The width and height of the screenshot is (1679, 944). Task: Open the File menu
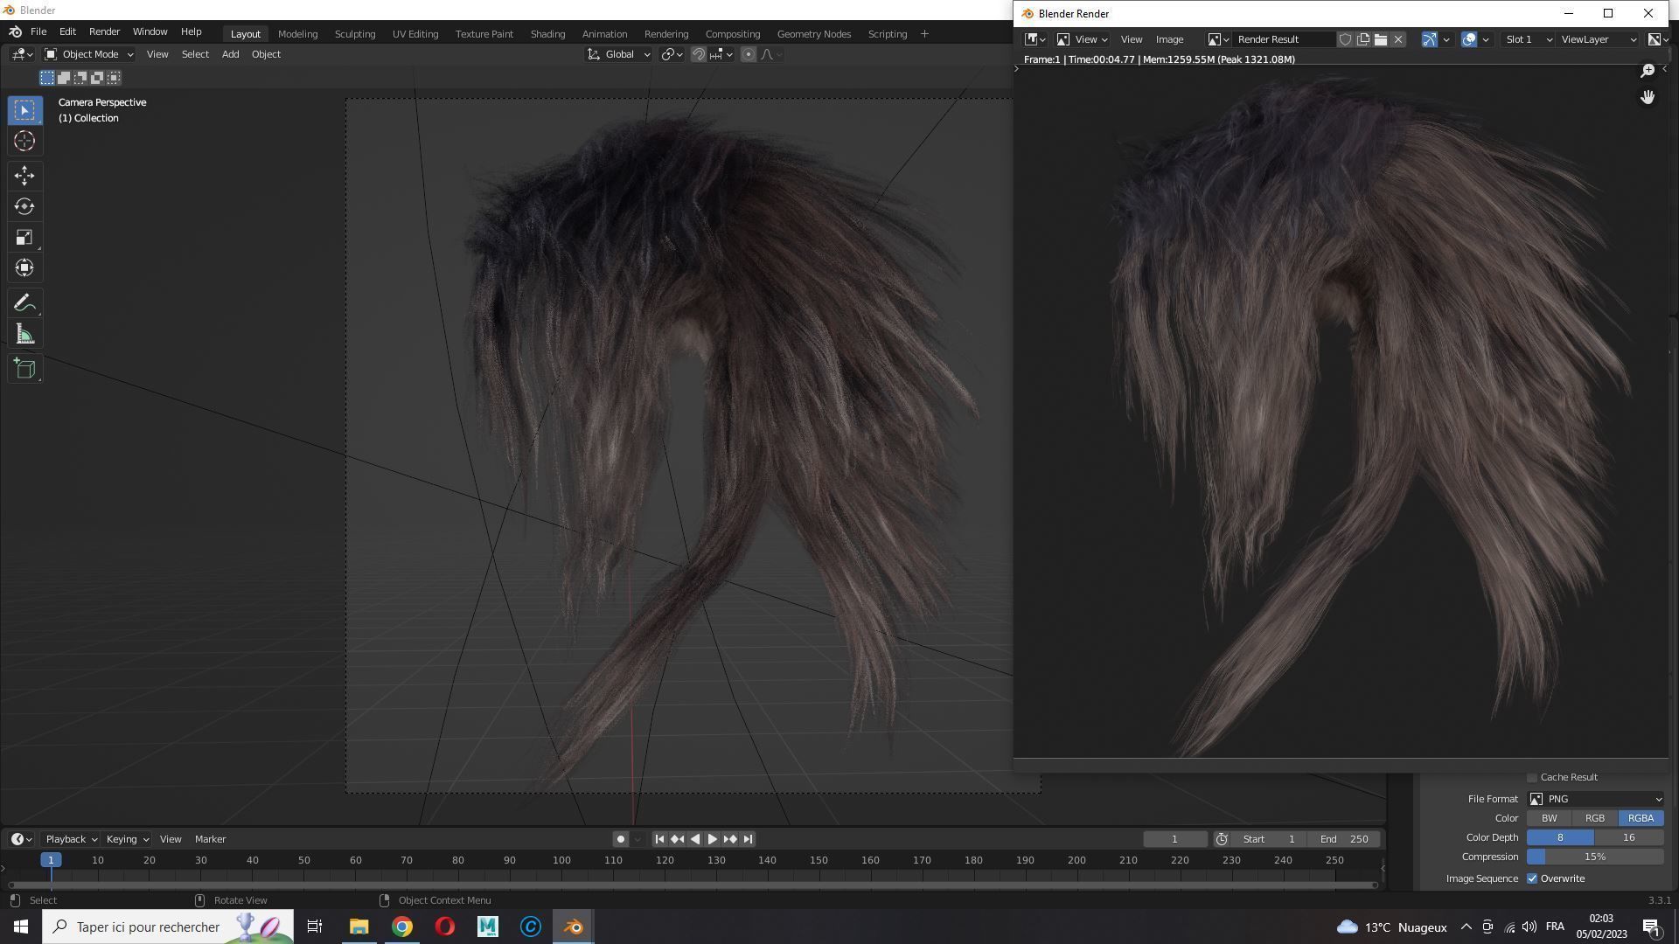pos(38,31)
